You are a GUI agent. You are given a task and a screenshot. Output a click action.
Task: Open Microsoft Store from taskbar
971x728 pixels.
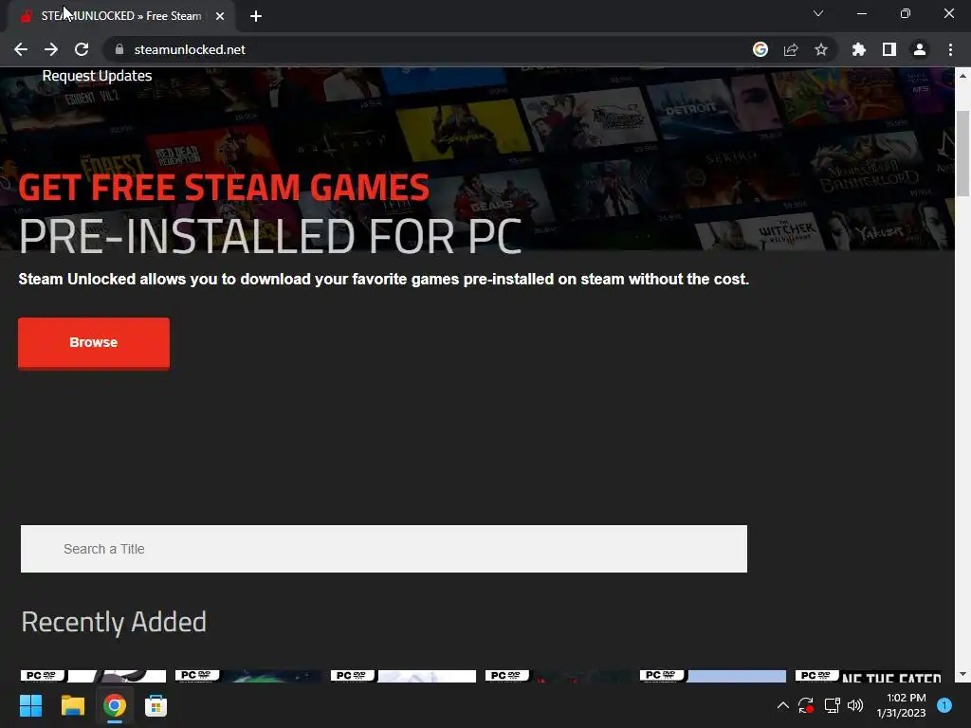(x=156, y=705)
